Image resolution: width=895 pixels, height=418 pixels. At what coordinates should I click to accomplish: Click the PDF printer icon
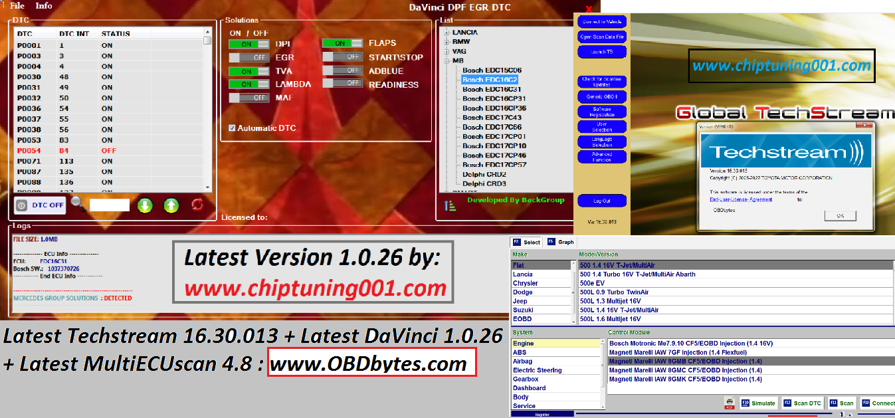(729, 403)
